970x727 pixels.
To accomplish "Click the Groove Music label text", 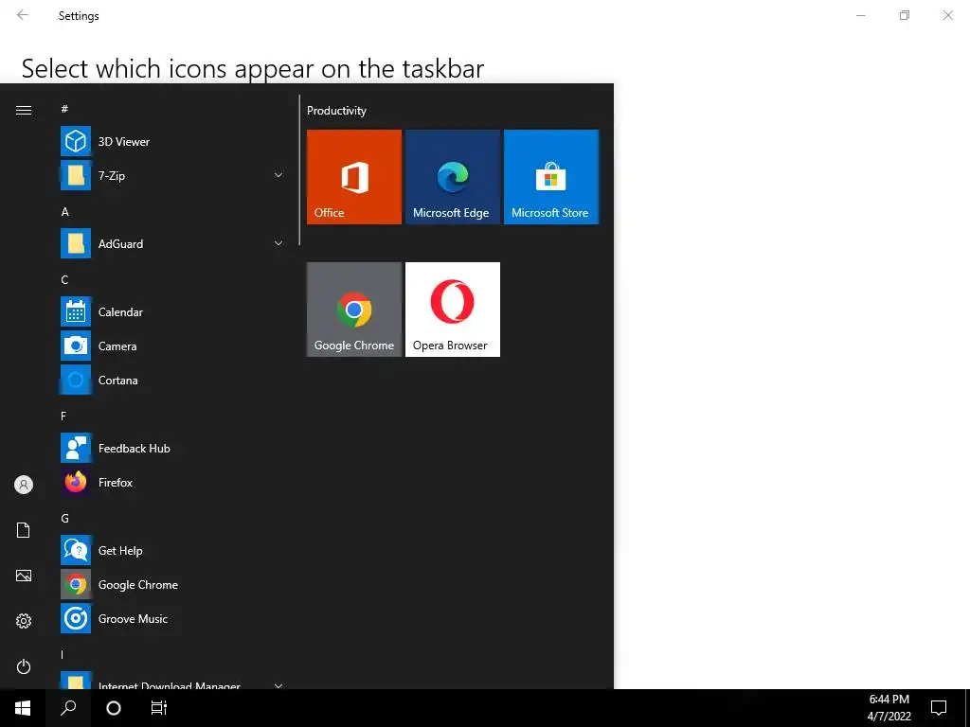I will [133, 619].
